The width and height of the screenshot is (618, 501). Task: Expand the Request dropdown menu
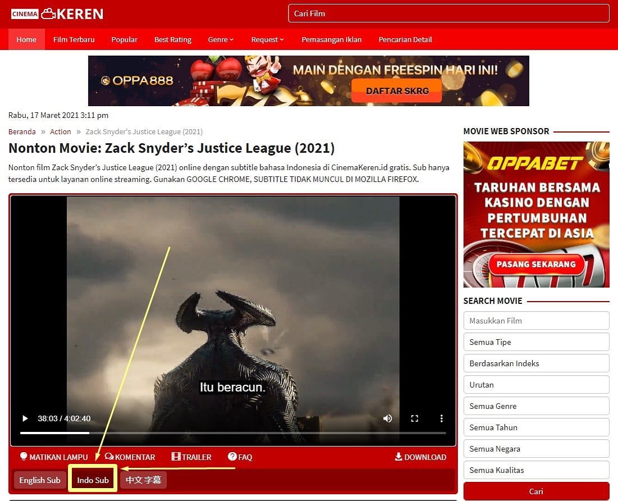click(267, 39)
